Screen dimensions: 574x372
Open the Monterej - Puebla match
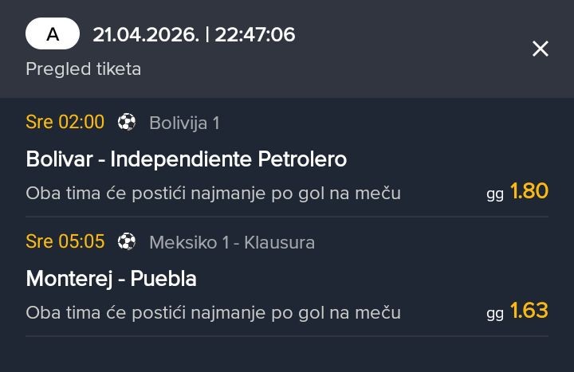point(111,279)
